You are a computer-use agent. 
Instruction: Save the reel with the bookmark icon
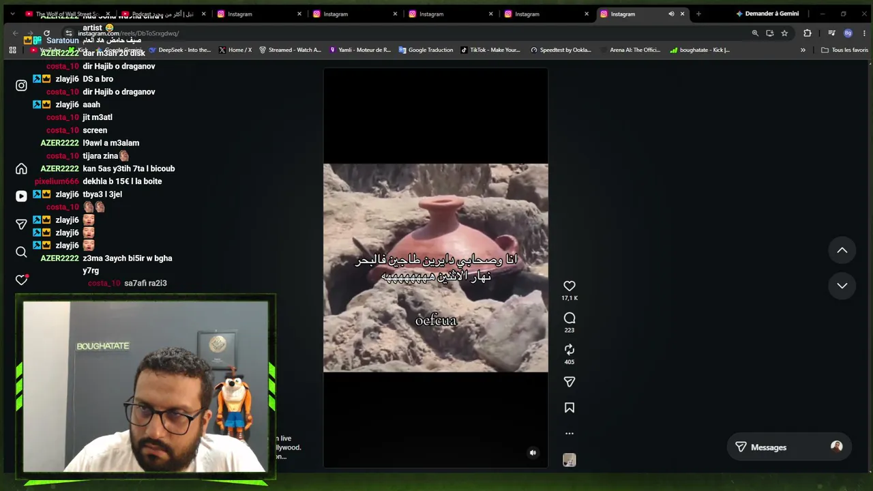coord(569,408)
